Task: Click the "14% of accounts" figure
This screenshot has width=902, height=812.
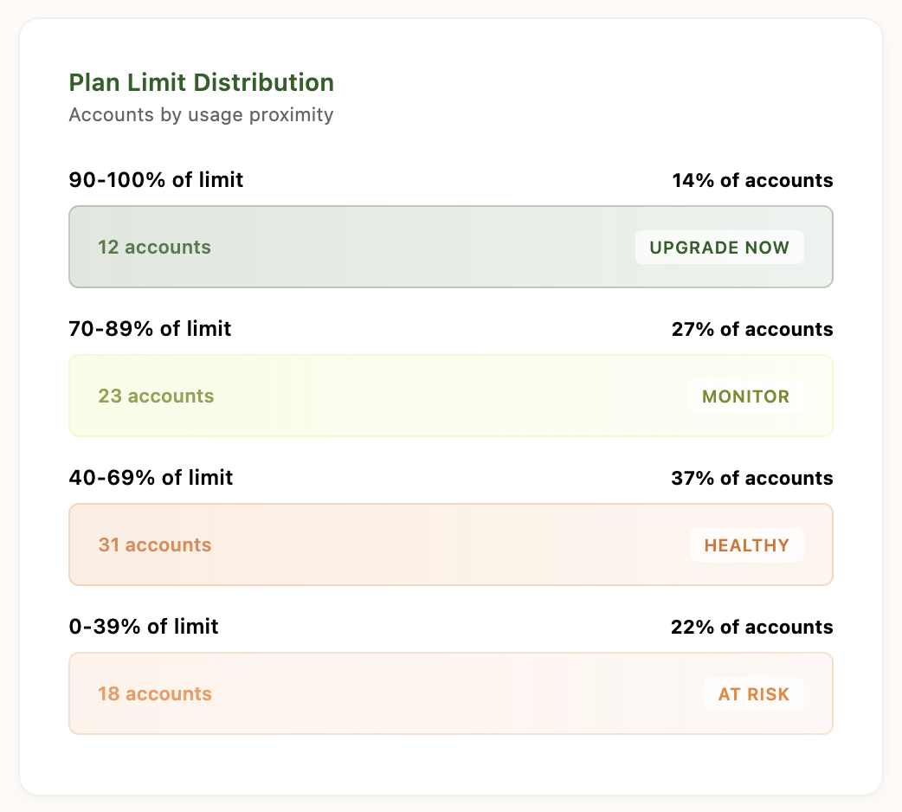Action: pos(752,181)
